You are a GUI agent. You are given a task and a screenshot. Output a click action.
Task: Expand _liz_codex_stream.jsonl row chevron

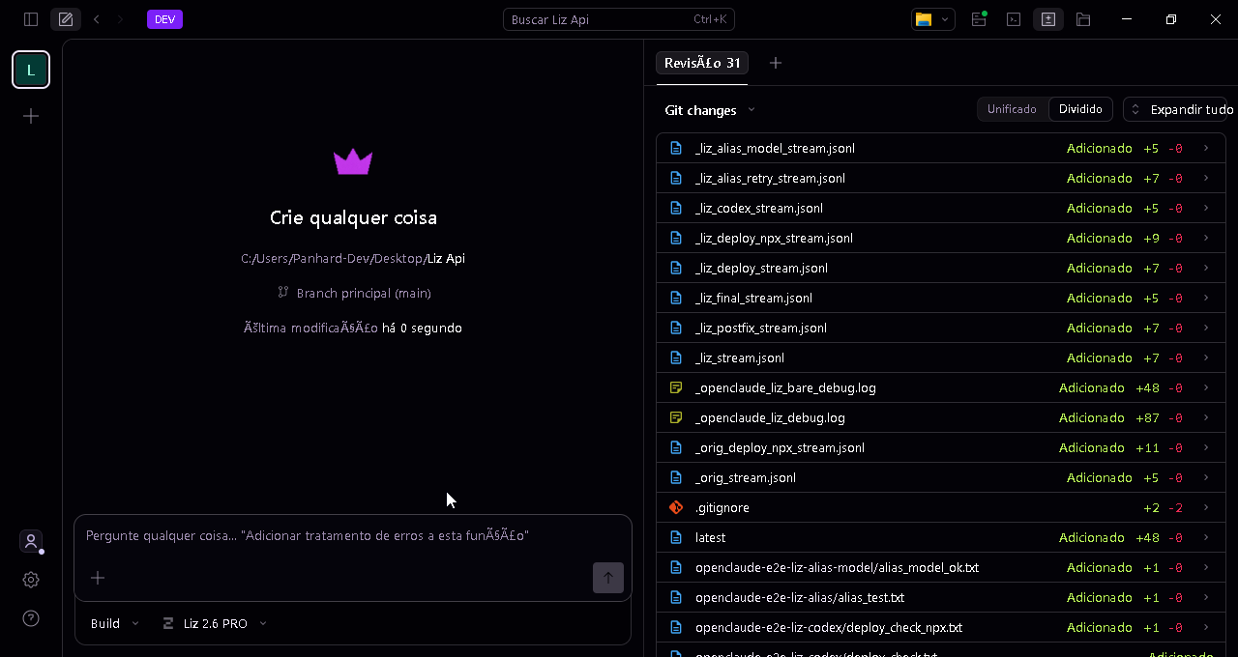(x=1206, y=208)
